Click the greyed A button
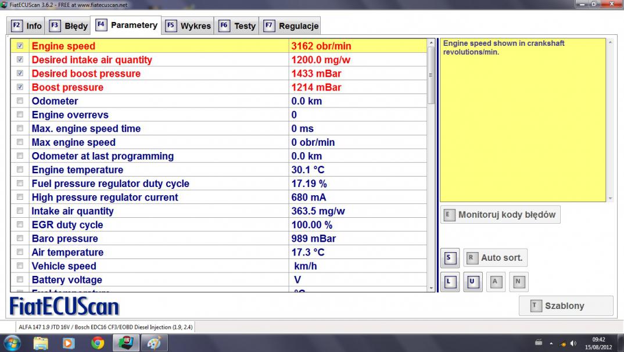The height and width of the screenshot is (352, 624). tap(495, 282)
